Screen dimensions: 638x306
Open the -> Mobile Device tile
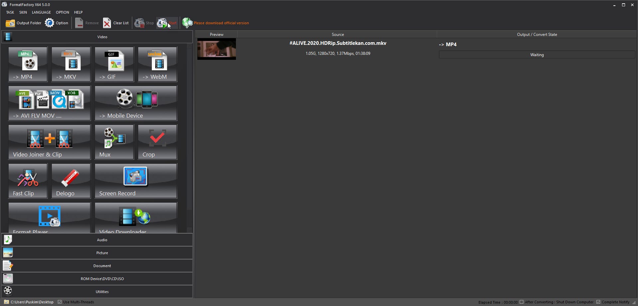click(136, 103)
